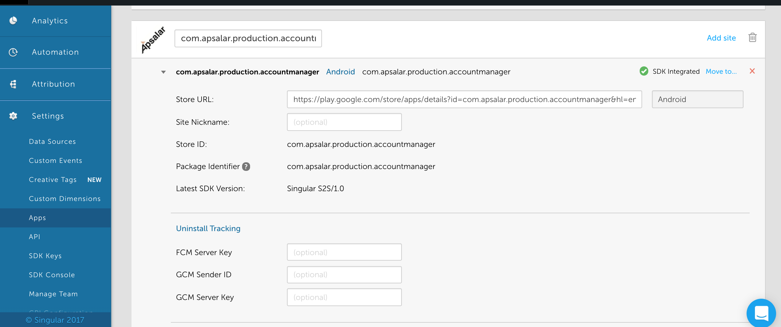Image resolution: width=781 pixels, height=327 pixels.
Task: Open SDK Keys page
Action: (x=45, y=256)
